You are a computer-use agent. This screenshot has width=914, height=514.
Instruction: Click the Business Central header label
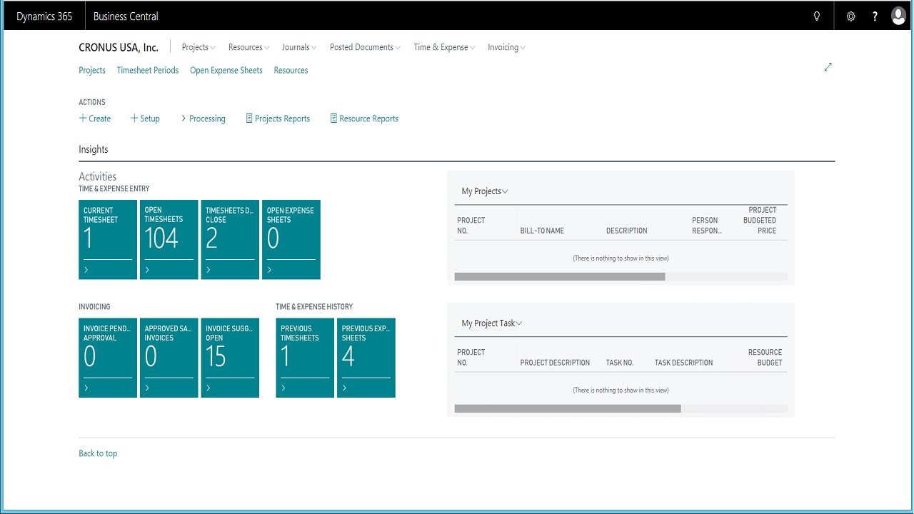coord(126,16)
